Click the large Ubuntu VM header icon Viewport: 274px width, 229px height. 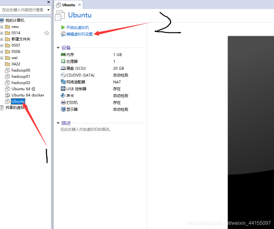60,15
